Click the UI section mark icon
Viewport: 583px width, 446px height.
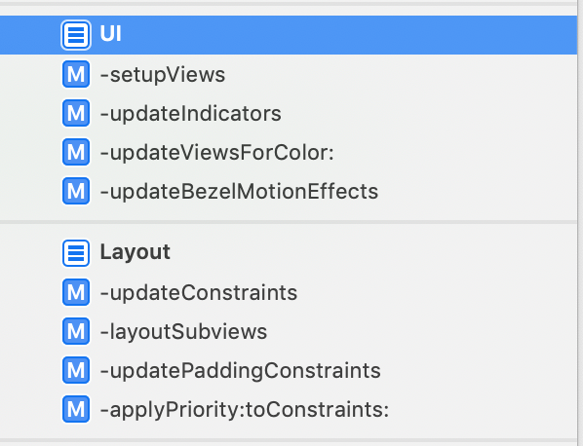coord(76,35)
